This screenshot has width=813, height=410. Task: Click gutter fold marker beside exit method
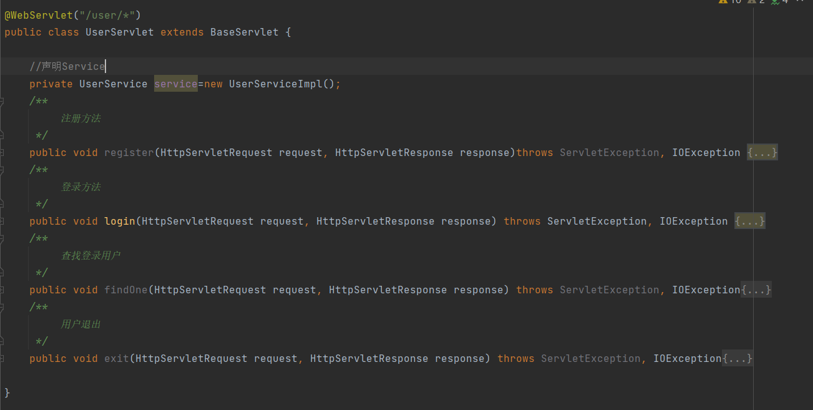tap(2, 359)
